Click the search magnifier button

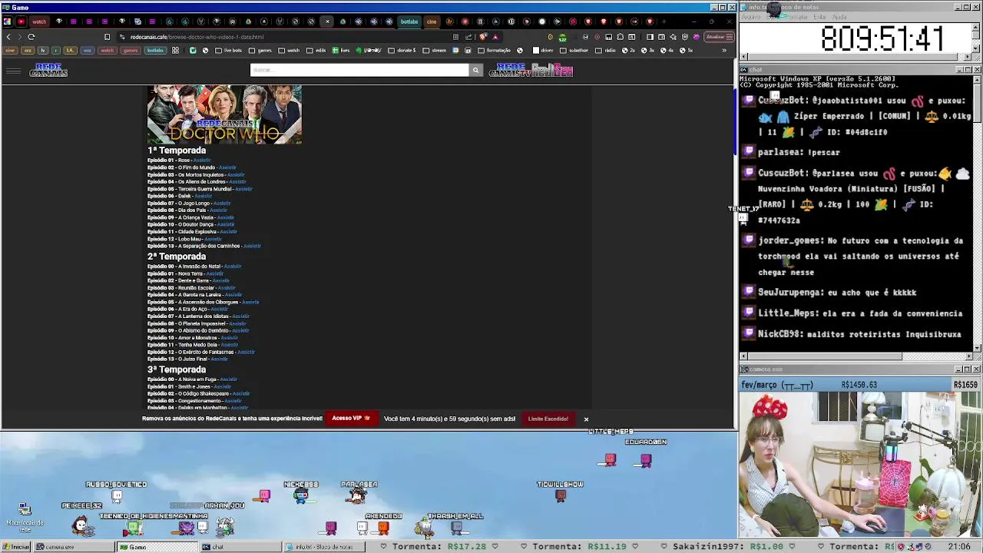(475, 70)
